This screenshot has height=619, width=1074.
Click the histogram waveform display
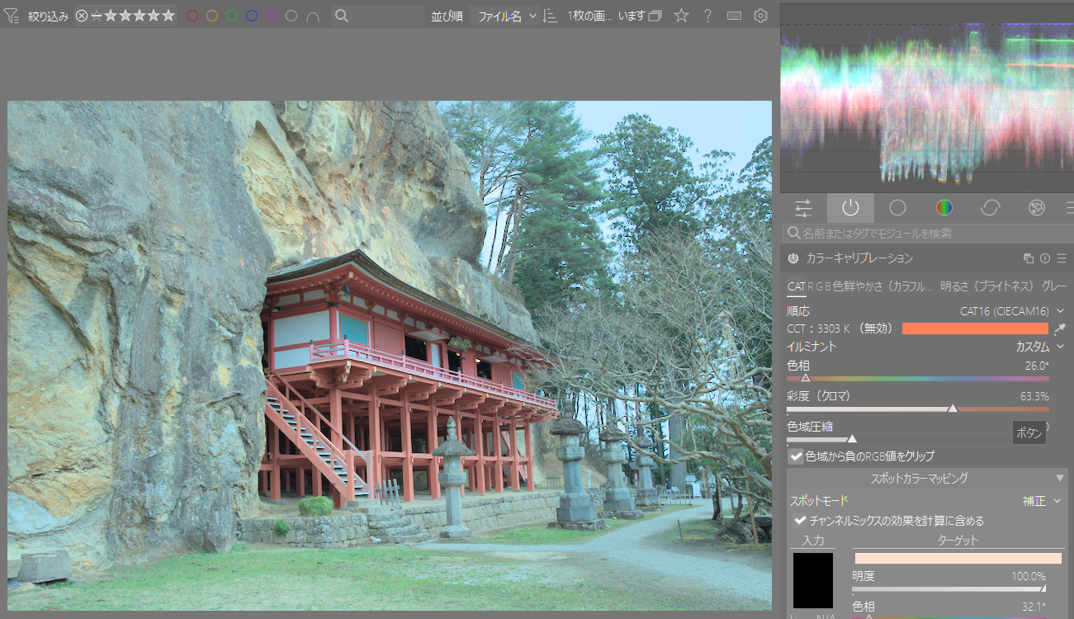point(927,97)
